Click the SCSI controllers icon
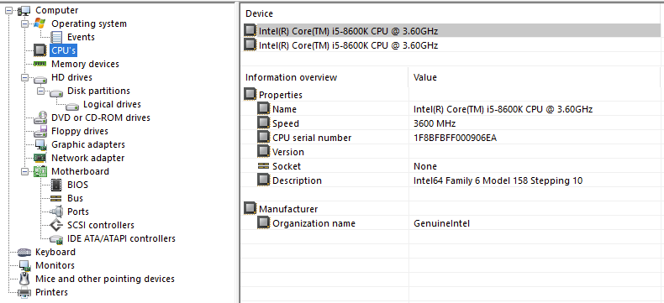The image size is (664, 303). tap(56, 225)
